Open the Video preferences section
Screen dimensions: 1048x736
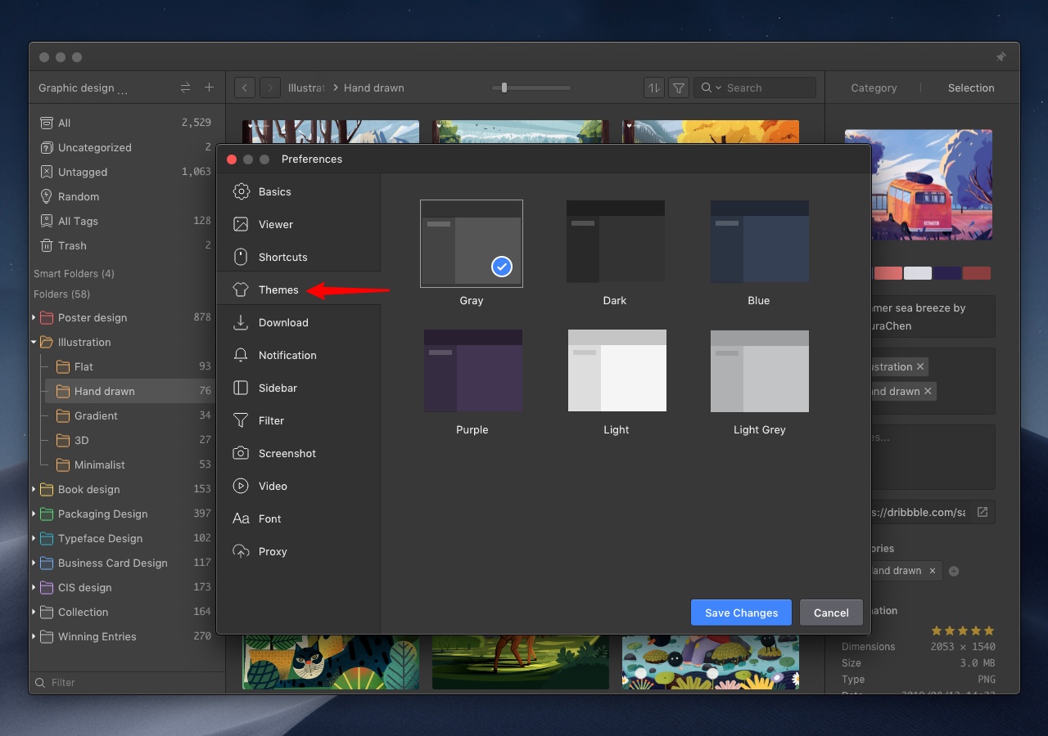pyautogui.click(x=299, y=486)
